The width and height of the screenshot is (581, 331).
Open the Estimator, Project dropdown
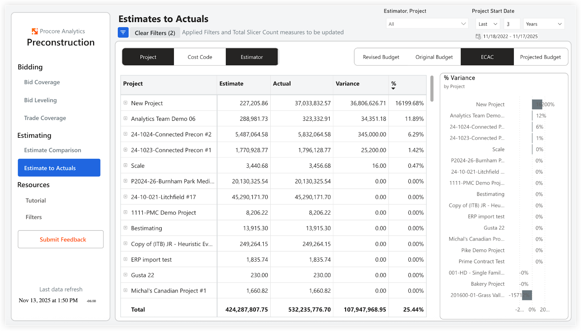[426, 23]
